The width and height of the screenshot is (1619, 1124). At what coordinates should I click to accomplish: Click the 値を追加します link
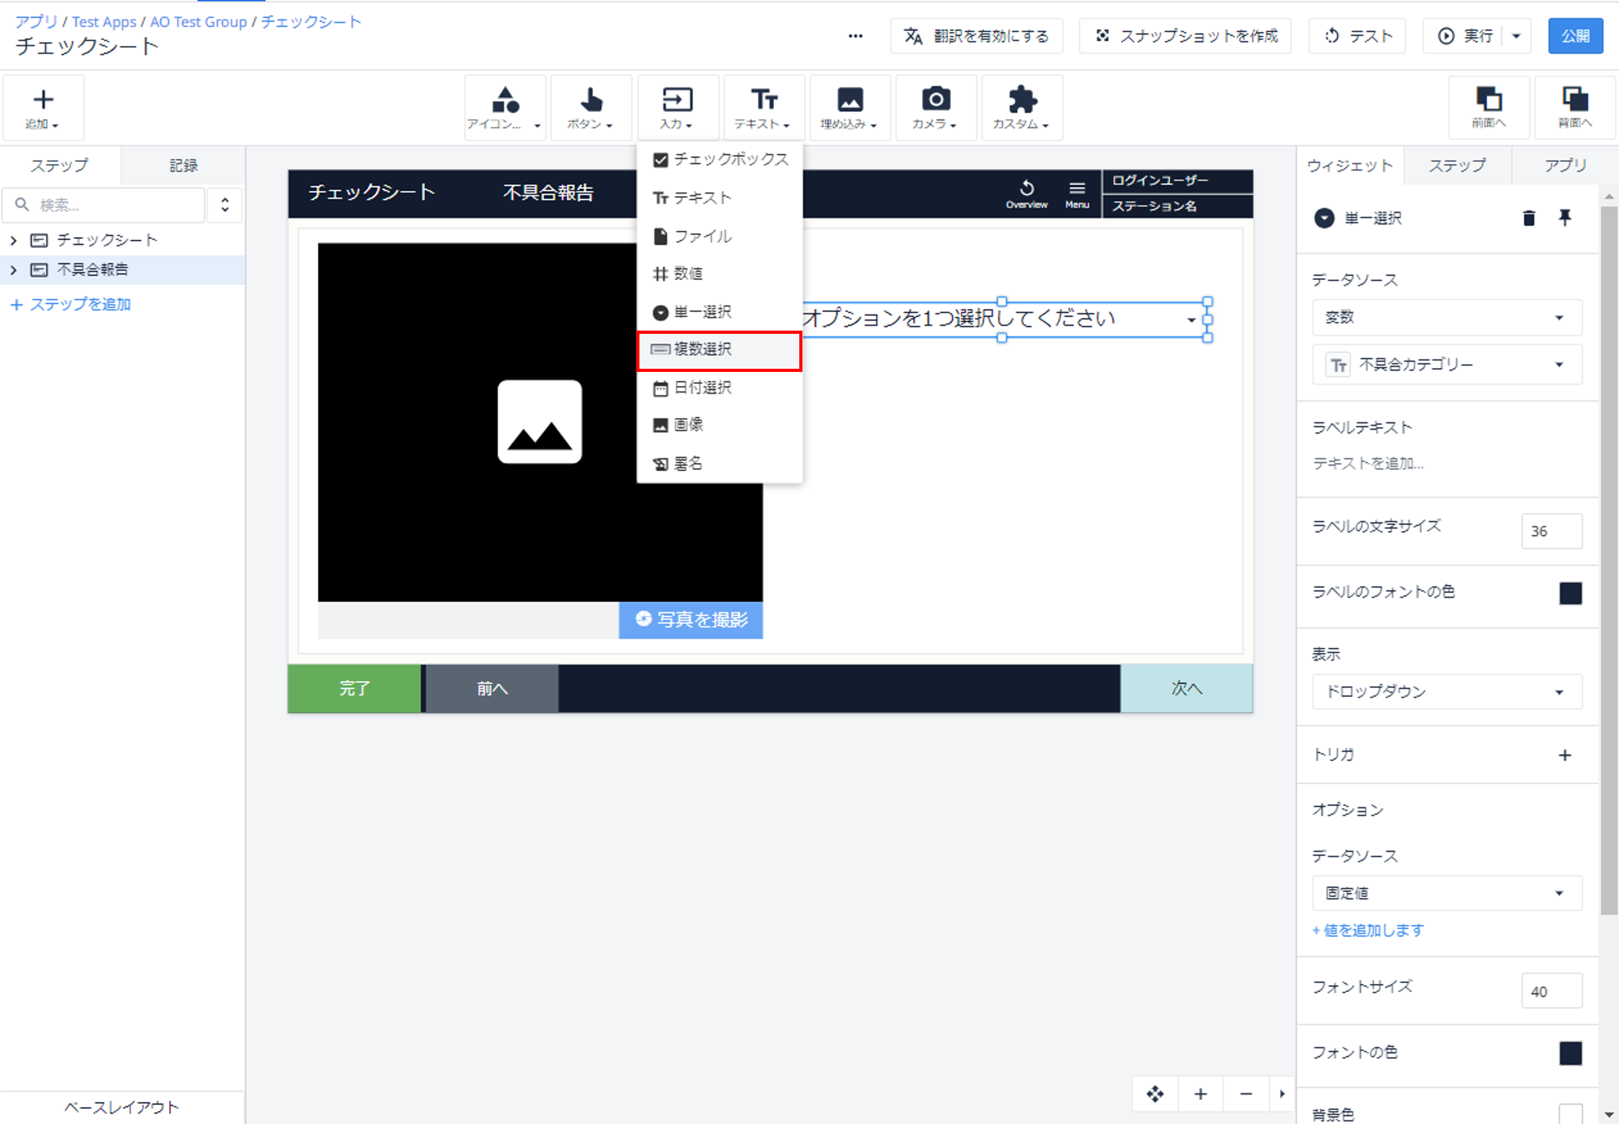click(1367, 931)
